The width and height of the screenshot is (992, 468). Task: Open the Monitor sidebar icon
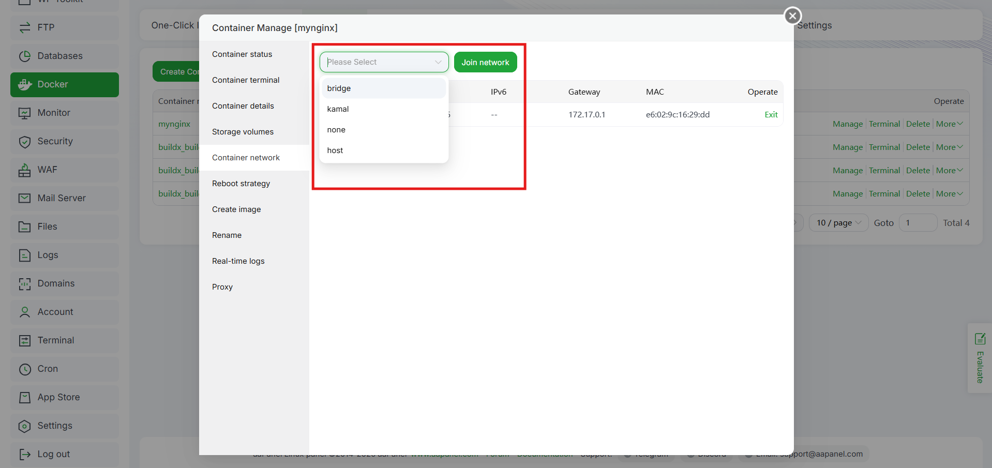pos(25,113)
